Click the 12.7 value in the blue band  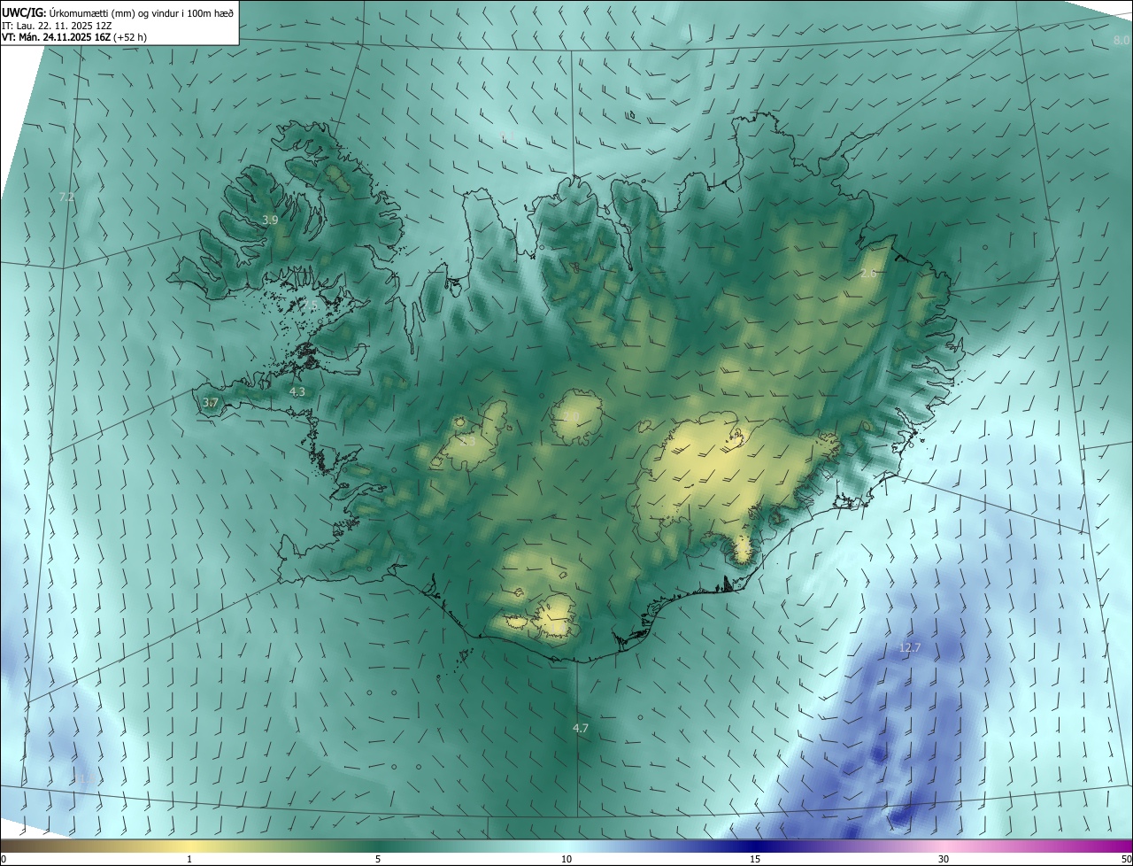910,648
